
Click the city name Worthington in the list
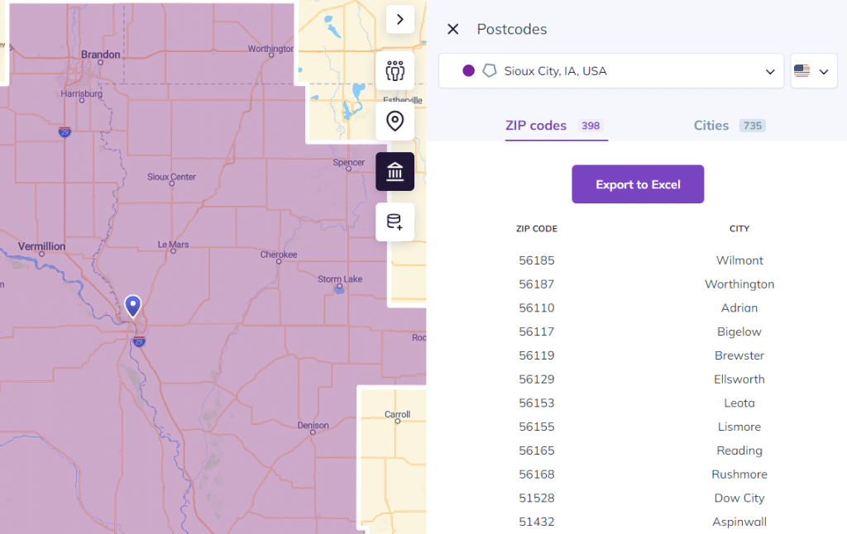739,284
